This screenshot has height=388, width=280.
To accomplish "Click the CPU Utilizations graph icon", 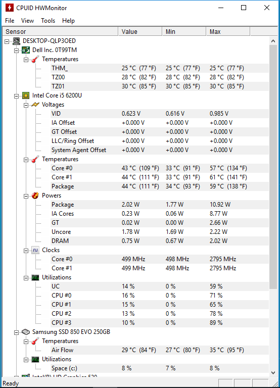I will (35, 277).
